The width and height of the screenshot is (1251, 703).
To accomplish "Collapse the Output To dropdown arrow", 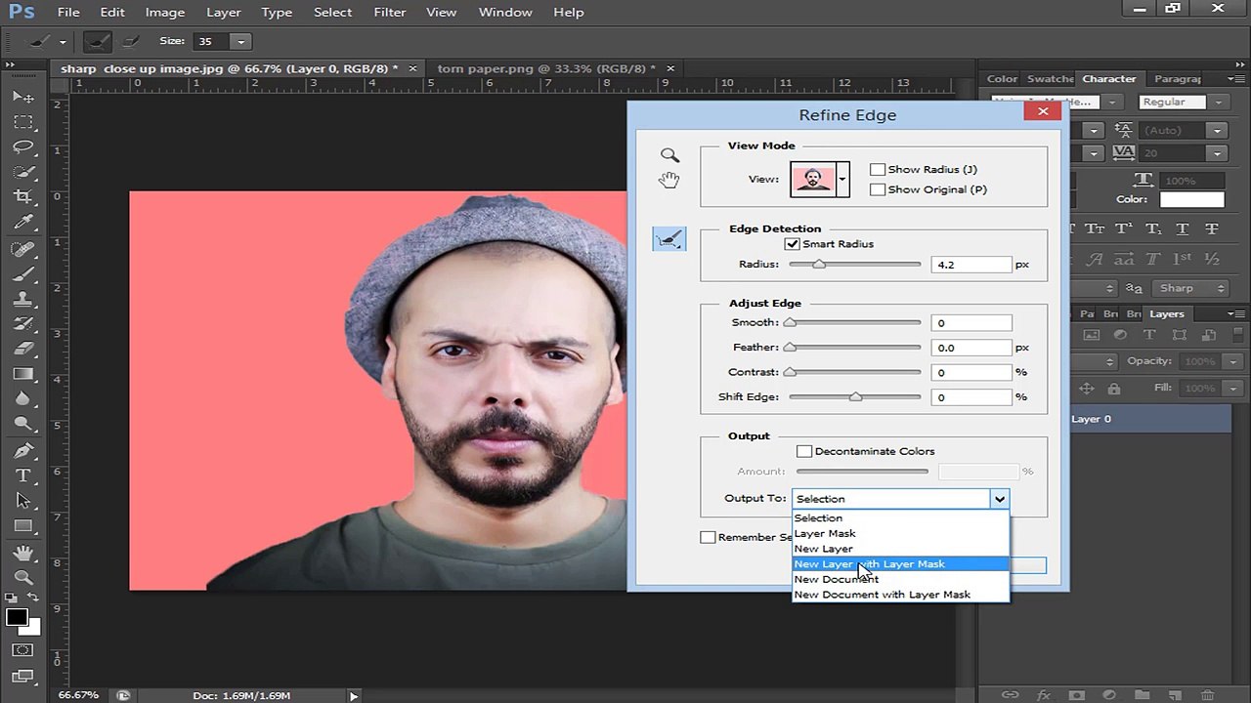I will (x=999, y=499).
